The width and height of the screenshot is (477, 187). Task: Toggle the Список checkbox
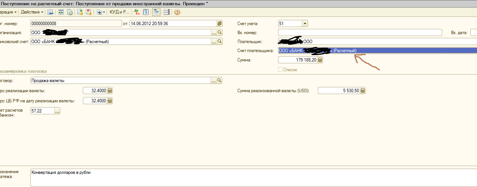280,70
